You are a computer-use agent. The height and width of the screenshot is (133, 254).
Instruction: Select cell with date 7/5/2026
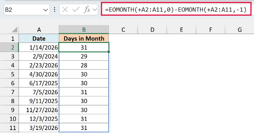coord(39,92)
